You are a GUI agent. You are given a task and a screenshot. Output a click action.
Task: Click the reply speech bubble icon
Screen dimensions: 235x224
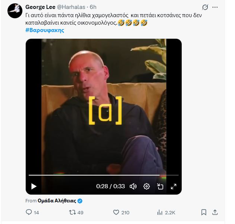coord(29,212)
